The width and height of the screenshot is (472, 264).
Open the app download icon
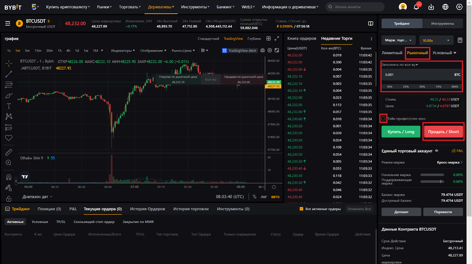click(431, 7)
